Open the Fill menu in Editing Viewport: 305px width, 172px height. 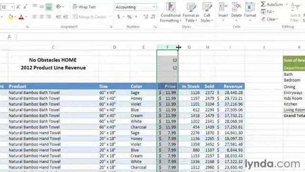click(x=268, y=12)
